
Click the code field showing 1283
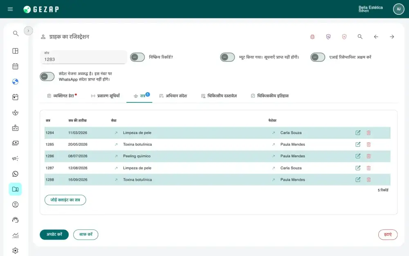point(83,57)
